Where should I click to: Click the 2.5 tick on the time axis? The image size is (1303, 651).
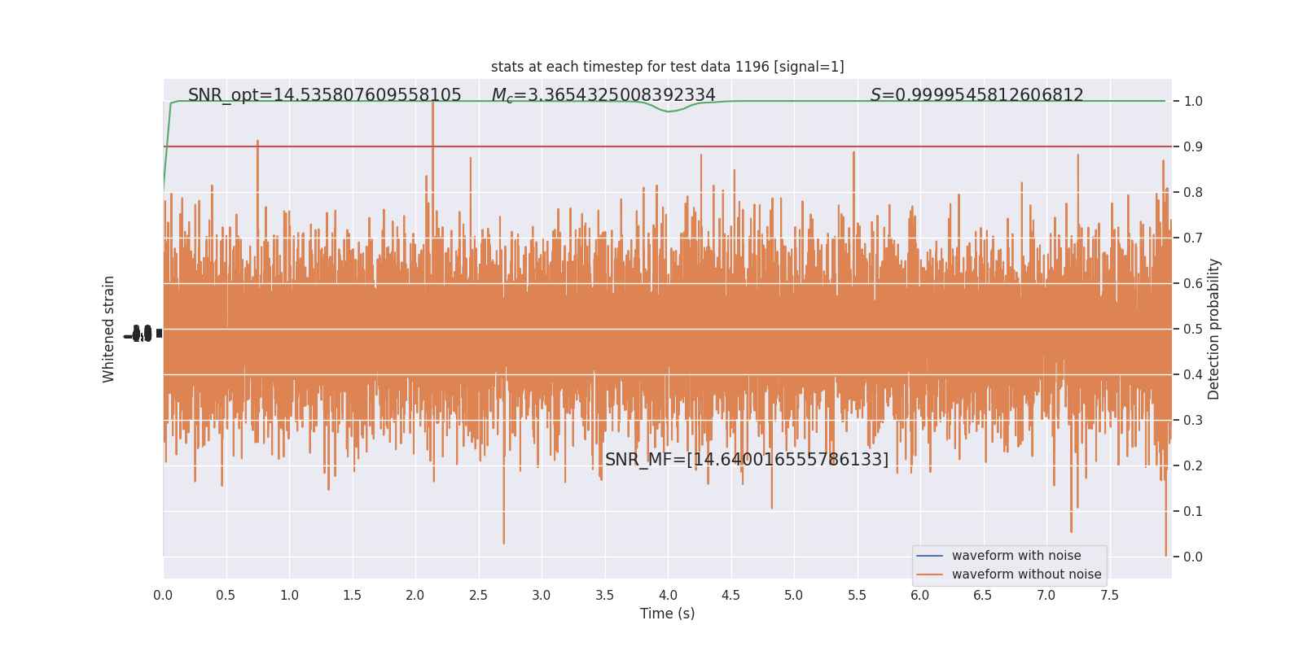tap(478, 595)
